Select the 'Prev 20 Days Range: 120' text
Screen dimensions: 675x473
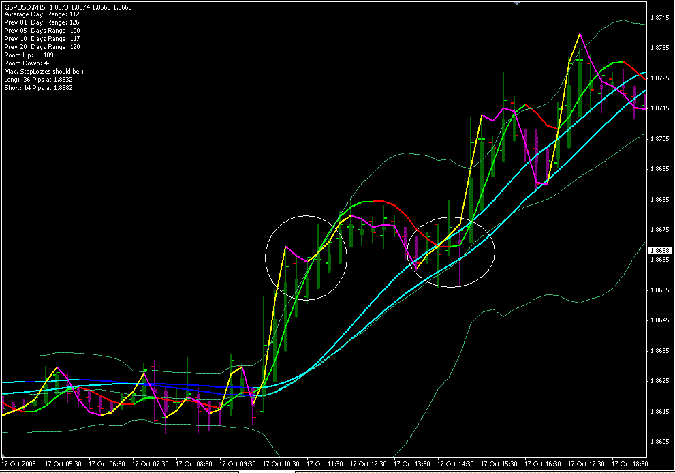click(x=42, y=47)
